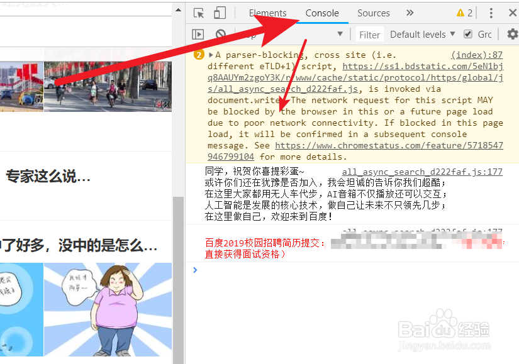Open the blue bubble cartoon thumbnail

(21, 309)
